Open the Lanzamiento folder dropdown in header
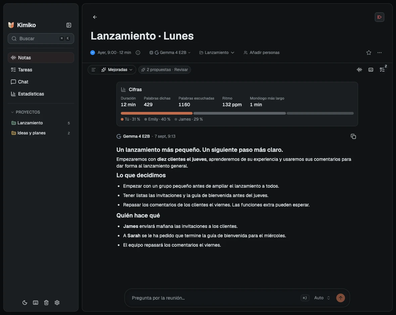 pos(217,53)
